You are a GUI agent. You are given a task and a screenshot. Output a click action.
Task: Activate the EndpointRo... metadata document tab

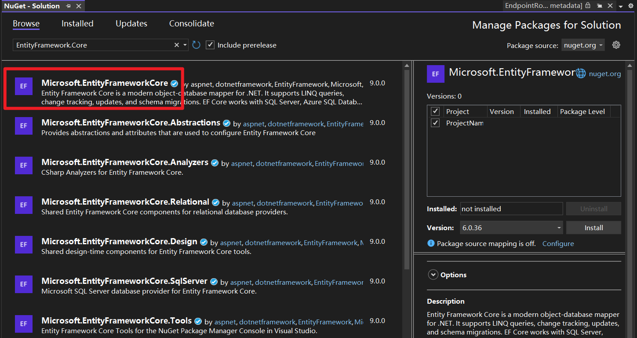[x=543, y=6]
